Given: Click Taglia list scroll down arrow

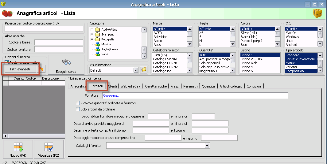Looking at the screenshot, I should click(232, 44).
